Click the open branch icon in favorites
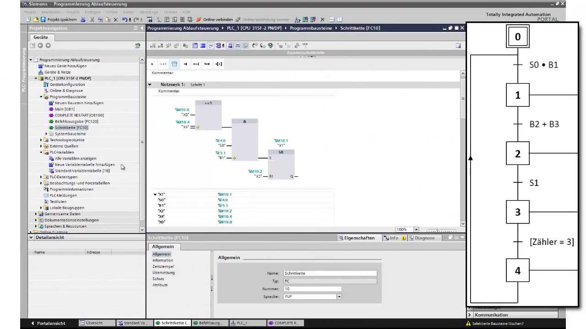Image resolution: width=586 pixels, height=329 pixels. click(x=207, y=64)
